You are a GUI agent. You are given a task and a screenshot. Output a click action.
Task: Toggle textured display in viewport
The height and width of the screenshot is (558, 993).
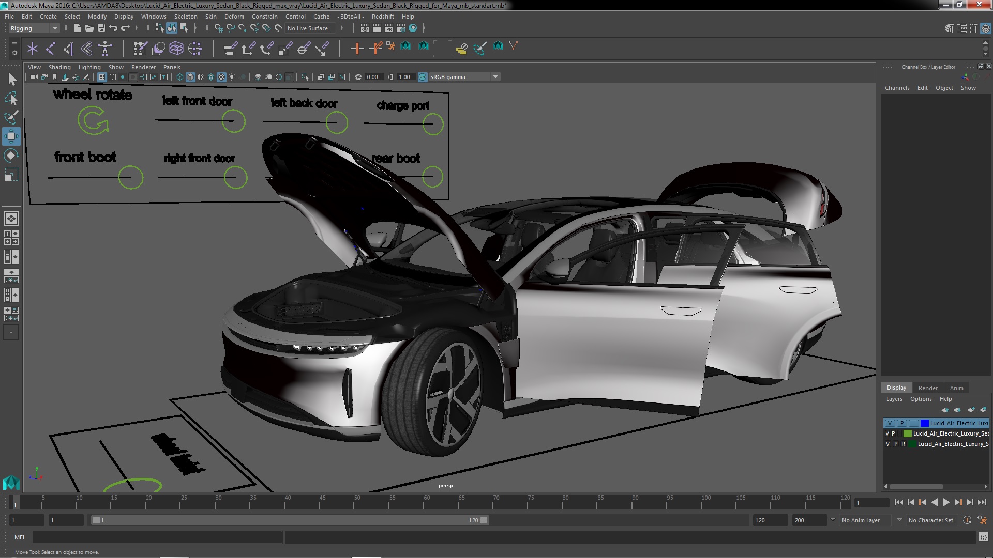pyautogui.click(x=221, y=77)
